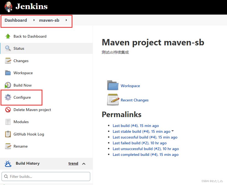The image size is (227, 185).
Task: Click the Maven project maven-sb heading
Action: point(153,42)
